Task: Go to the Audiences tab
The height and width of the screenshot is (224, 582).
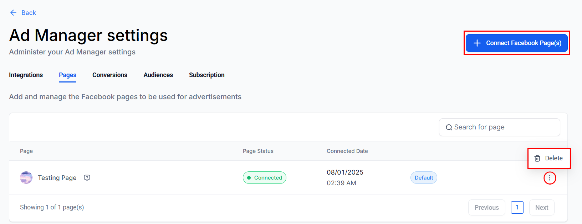Action: [158, 75]
